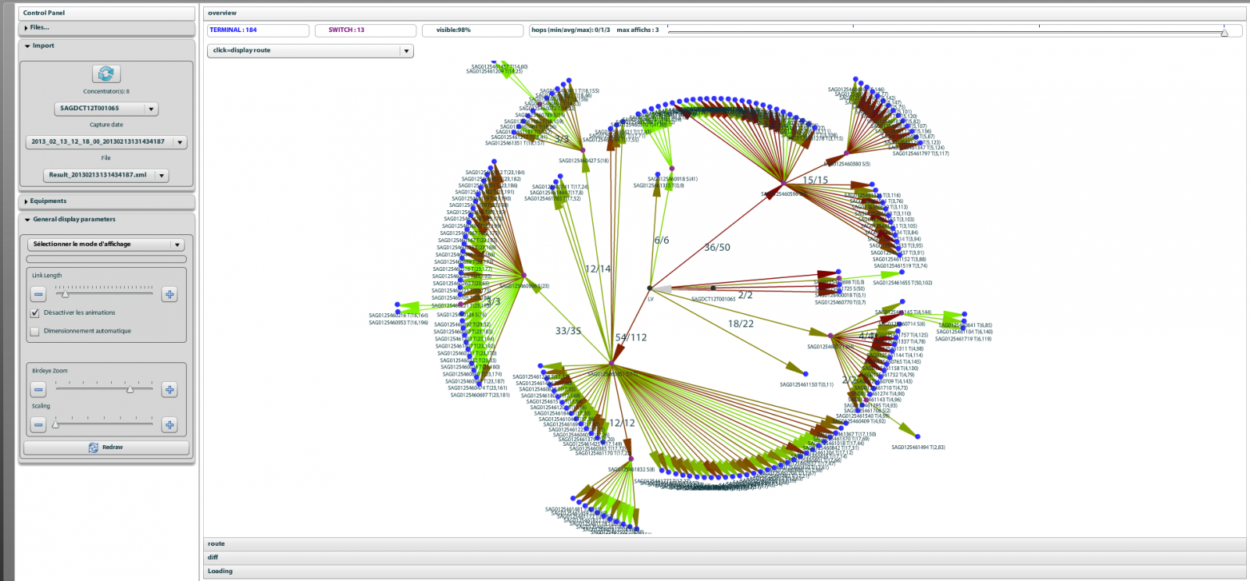Click the Birdeye Zoom plus button
This screenshot has height=581, width=1250.
170,390
